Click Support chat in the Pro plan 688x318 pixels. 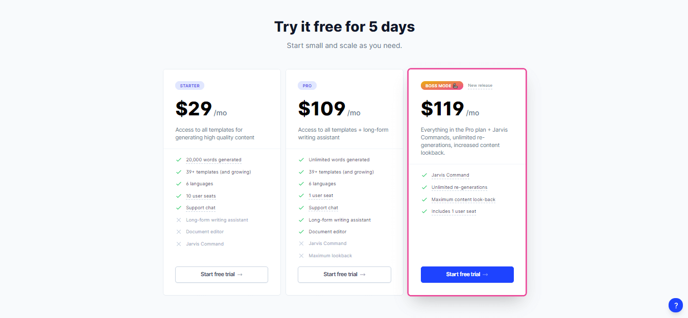point(323,208)
